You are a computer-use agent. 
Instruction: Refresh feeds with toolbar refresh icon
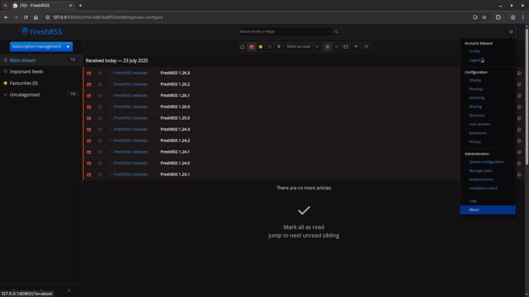(366, 47)
